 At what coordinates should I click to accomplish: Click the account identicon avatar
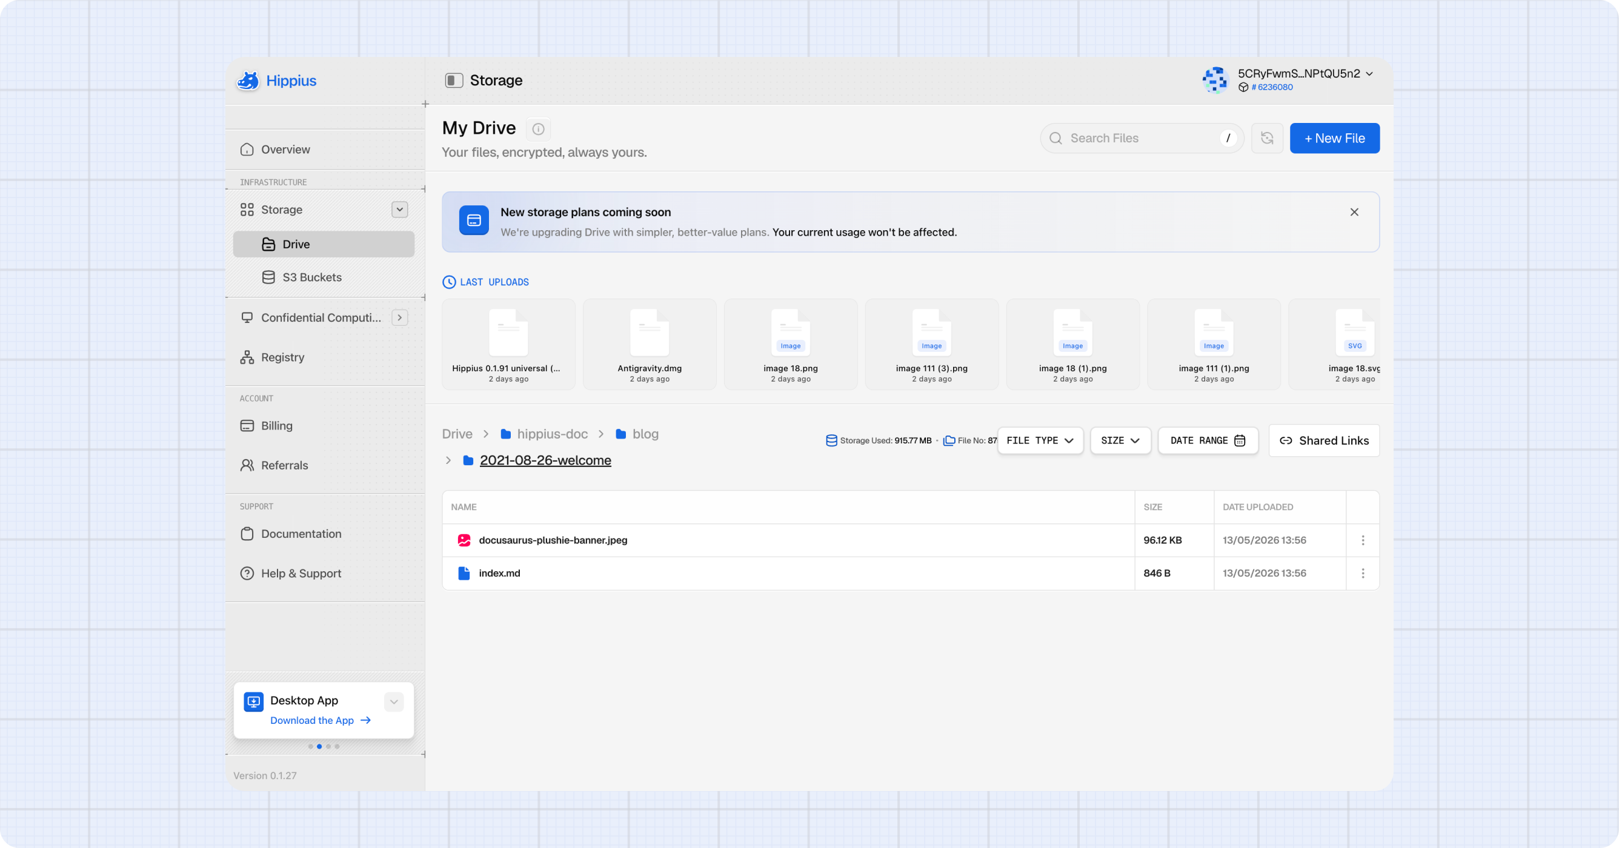click(x=1215, y=80)
